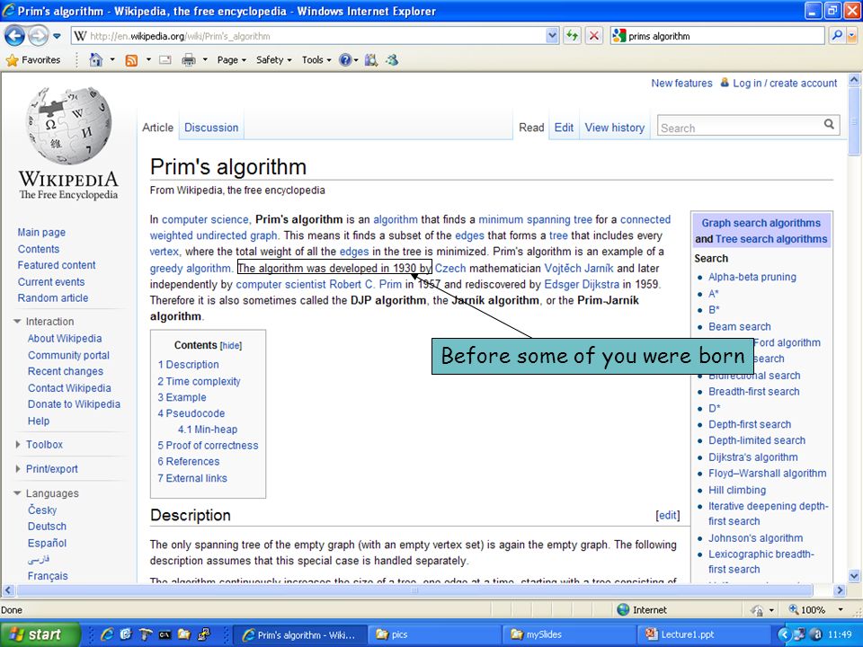Viewport: 863px width, 647px height.
Task: Open Alpha-beta pruning link
Action: tap(752, 277)
